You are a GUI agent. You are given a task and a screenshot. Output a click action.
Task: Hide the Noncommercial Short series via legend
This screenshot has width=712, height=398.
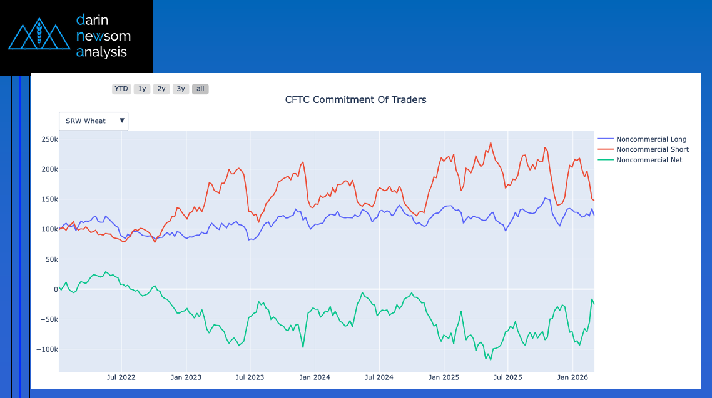pos(652,149)
